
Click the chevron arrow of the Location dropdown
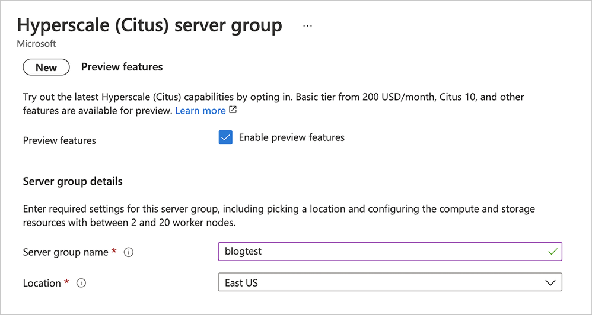tap(549, 282)
